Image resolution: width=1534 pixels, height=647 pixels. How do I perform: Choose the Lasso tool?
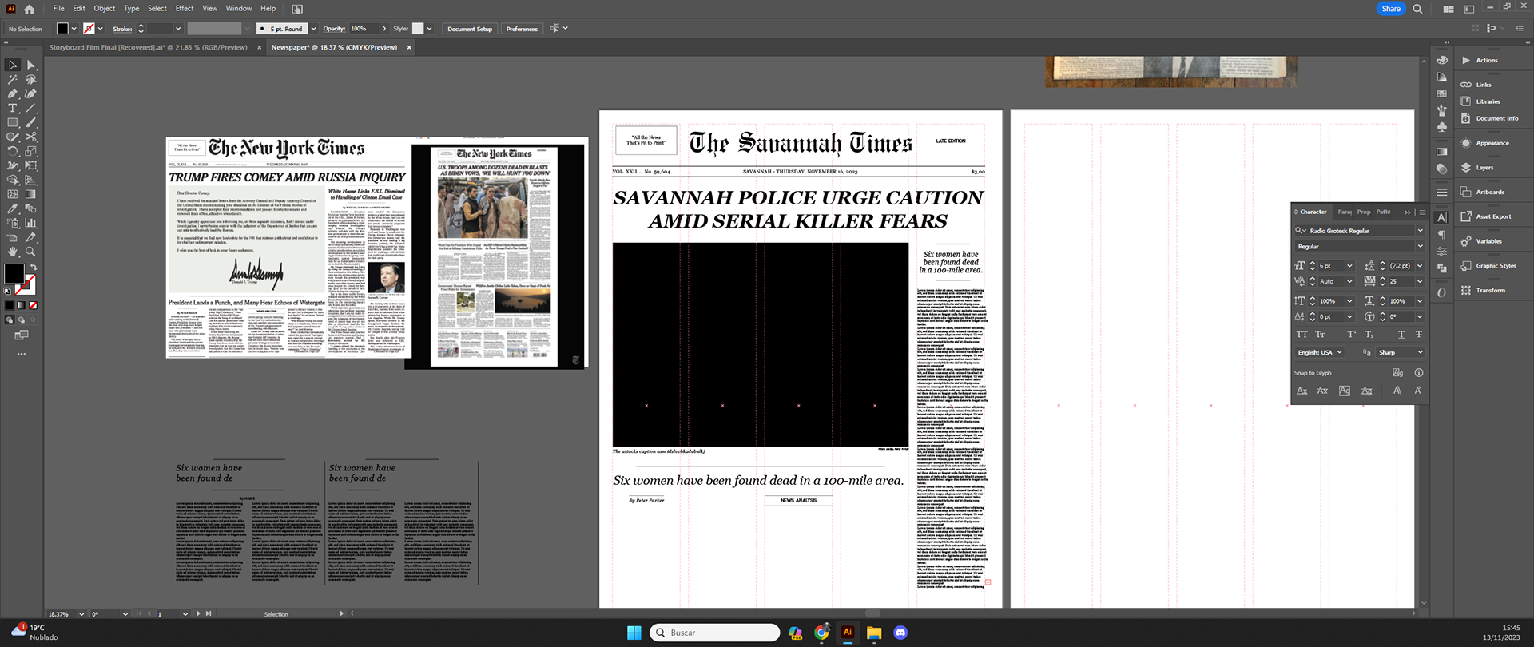pos(31,79)
